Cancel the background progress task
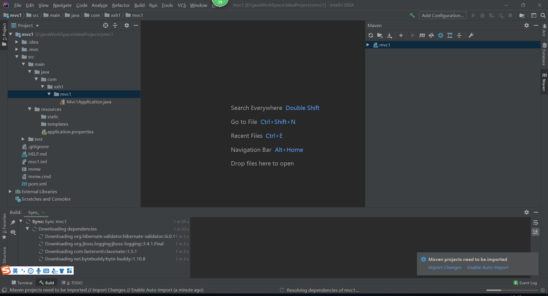 click(543, 290)
